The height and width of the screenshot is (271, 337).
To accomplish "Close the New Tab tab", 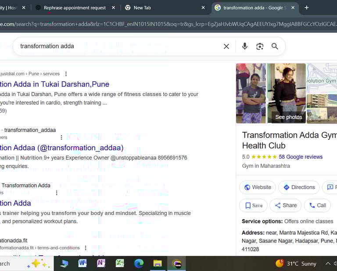I will (203, 8).
